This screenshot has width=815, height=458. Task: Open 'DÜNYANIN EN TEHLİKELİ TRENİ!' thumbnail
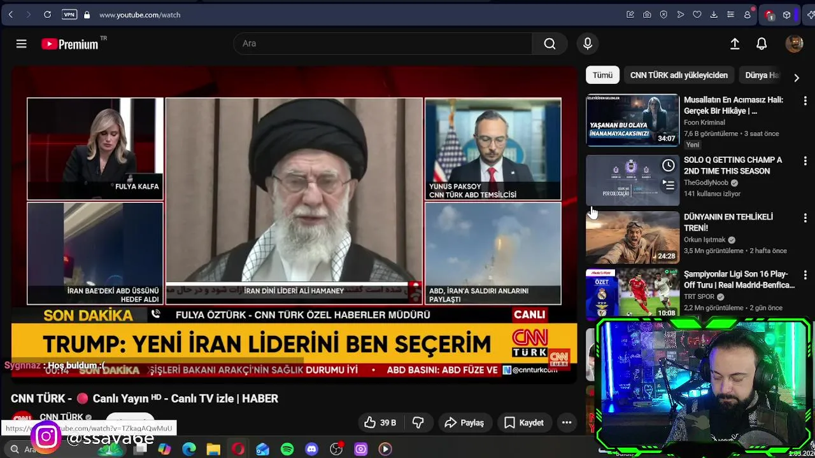tap(632, 237)
